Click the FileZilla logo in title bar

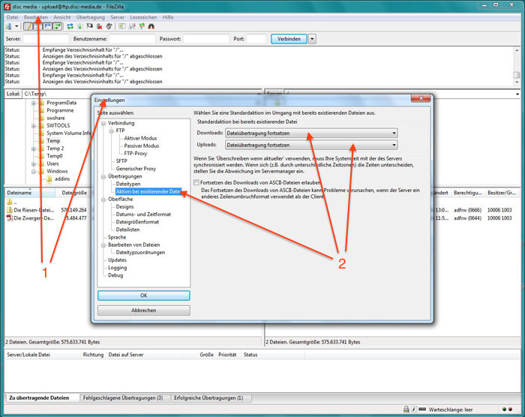[x=7, y=6]
